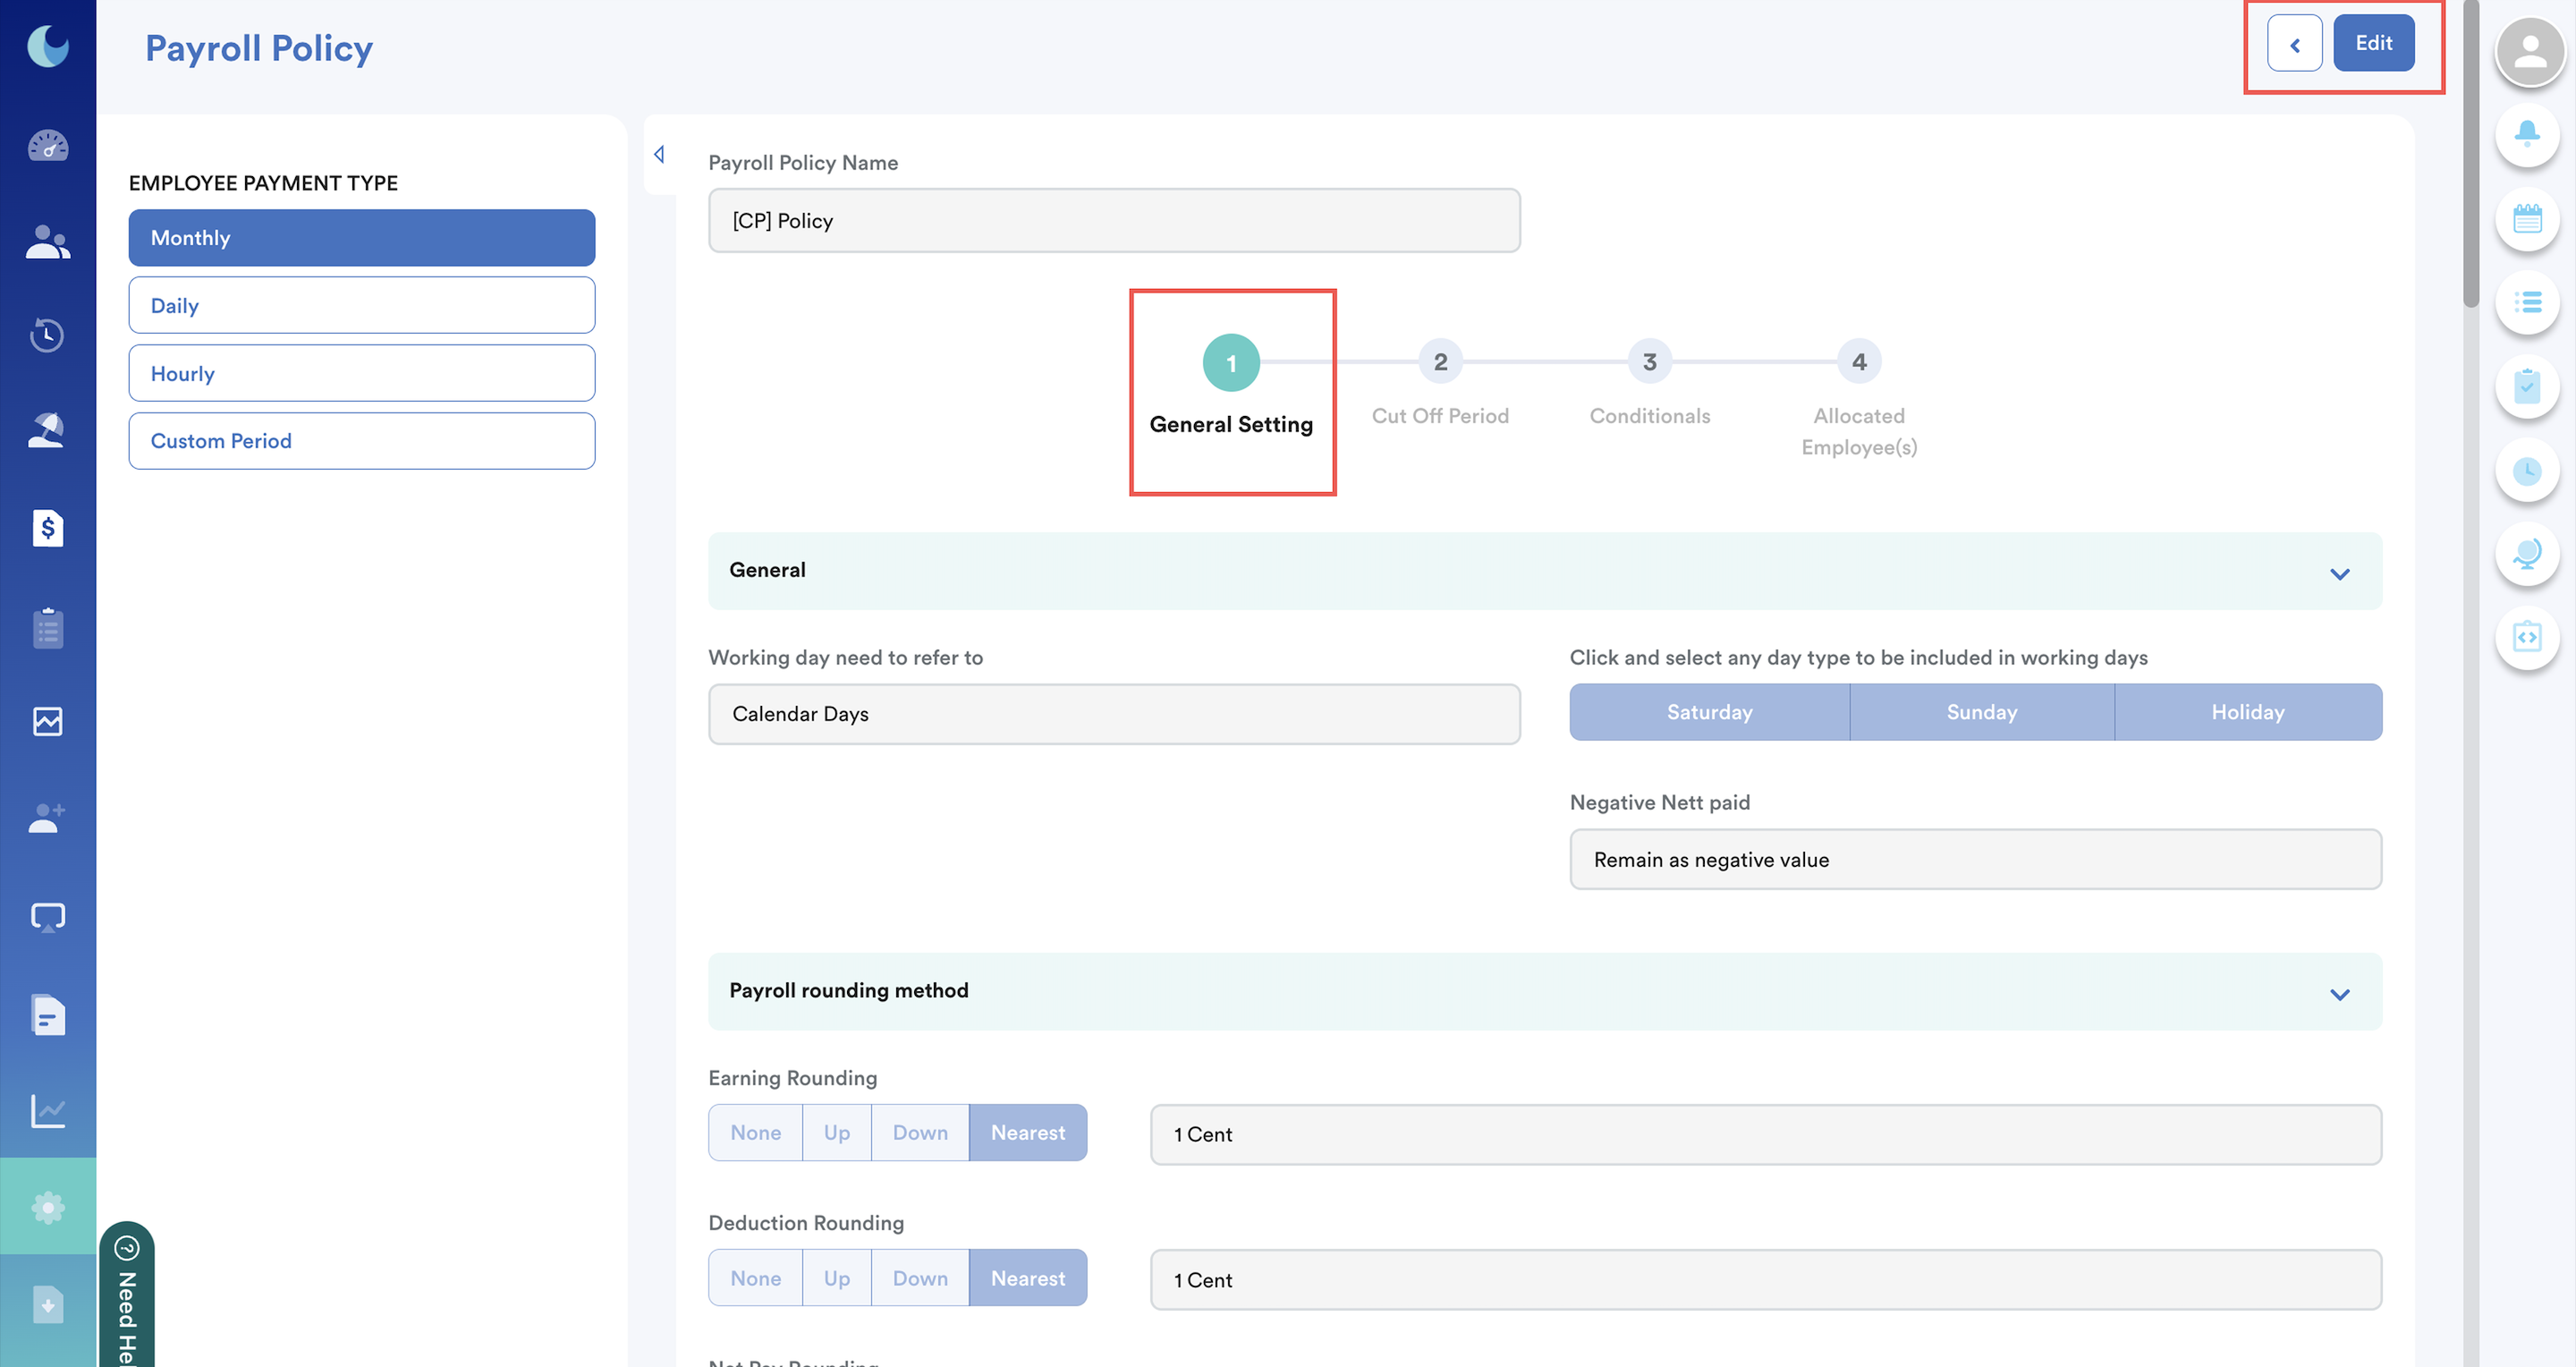2576x1367 pixels.
Task: Select Nearest for Earning Rounding
Action: (1027, 1132)
